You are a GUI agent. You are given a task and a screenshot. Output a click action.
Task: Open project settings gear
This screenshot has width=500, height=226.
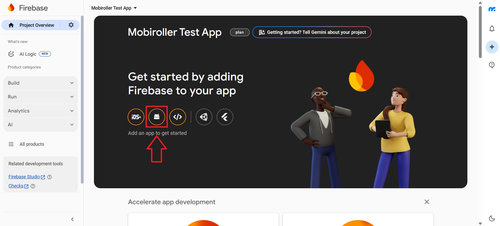click(71, 25)
